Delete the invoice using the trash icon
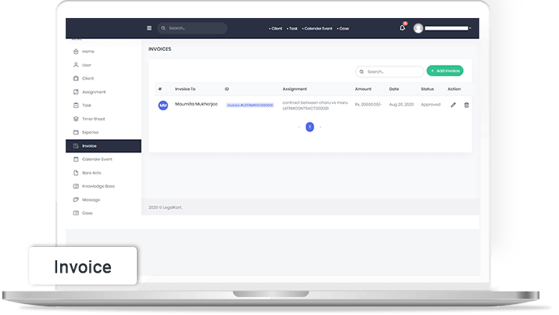Image resolution: width=559 pixels, height=315 pixels. click(467, 105)
